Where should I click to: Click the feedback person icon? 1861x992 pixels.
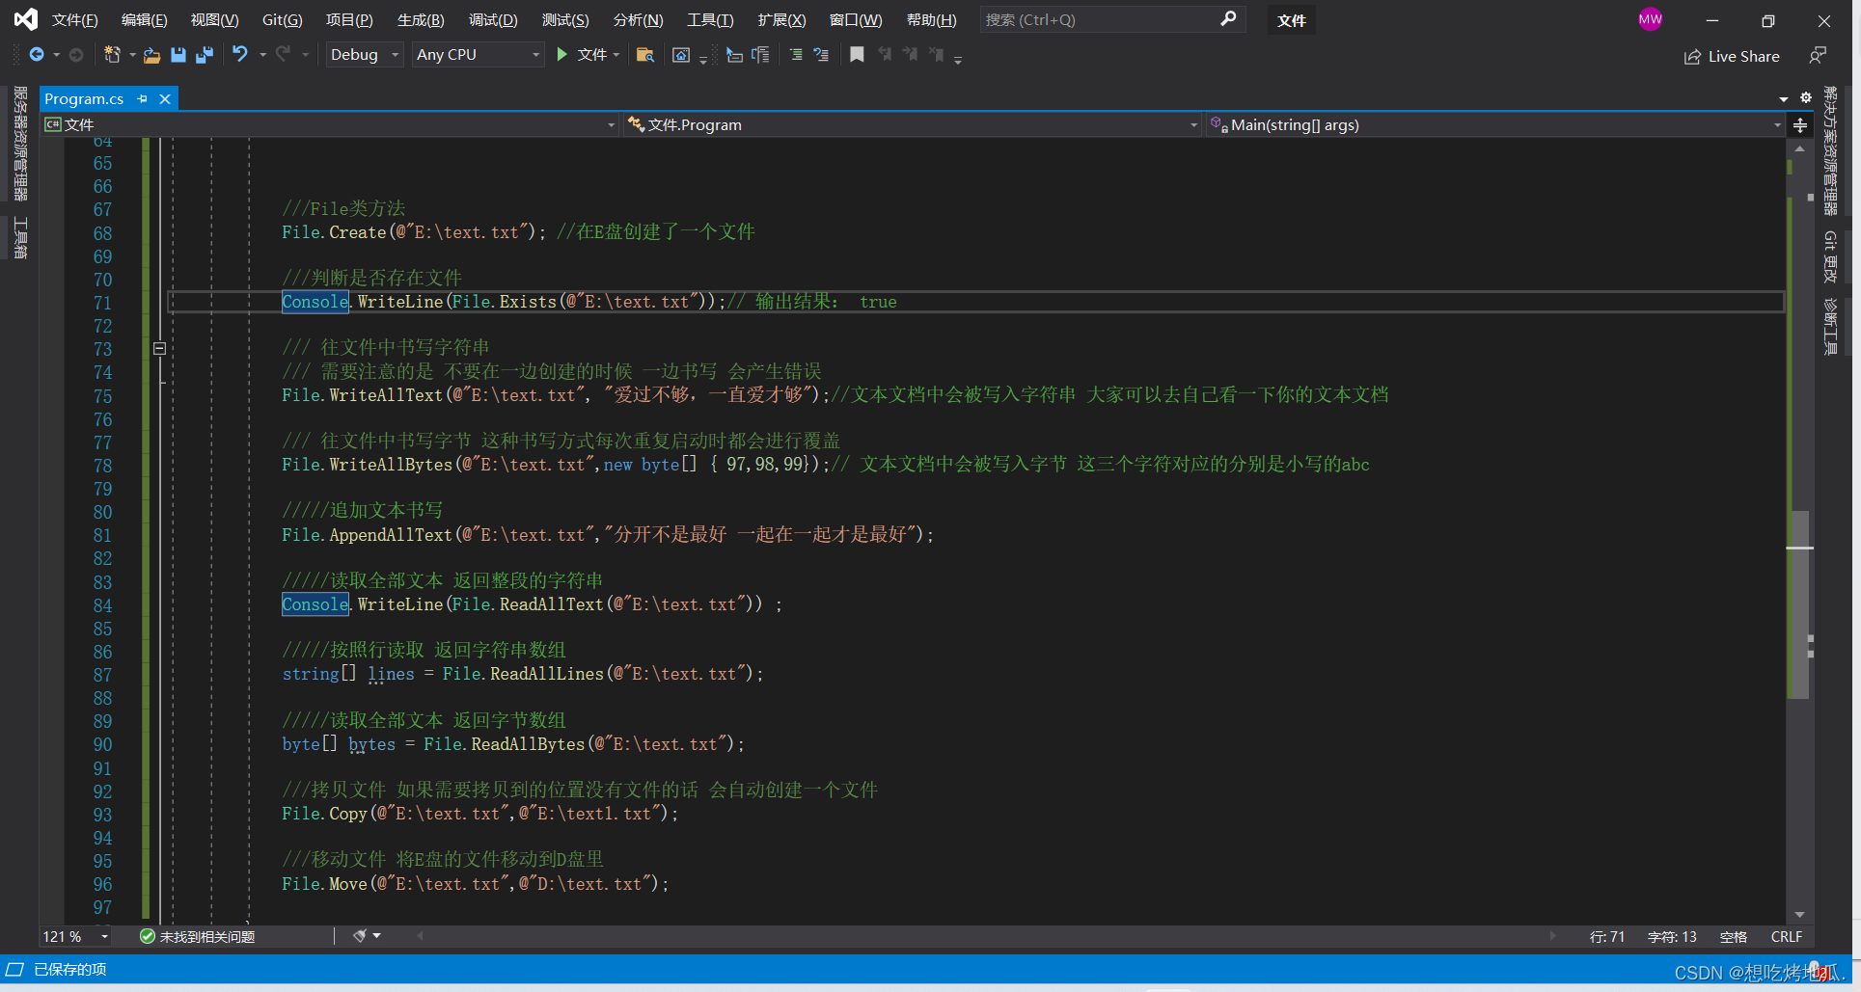[x=1818, y=56]
